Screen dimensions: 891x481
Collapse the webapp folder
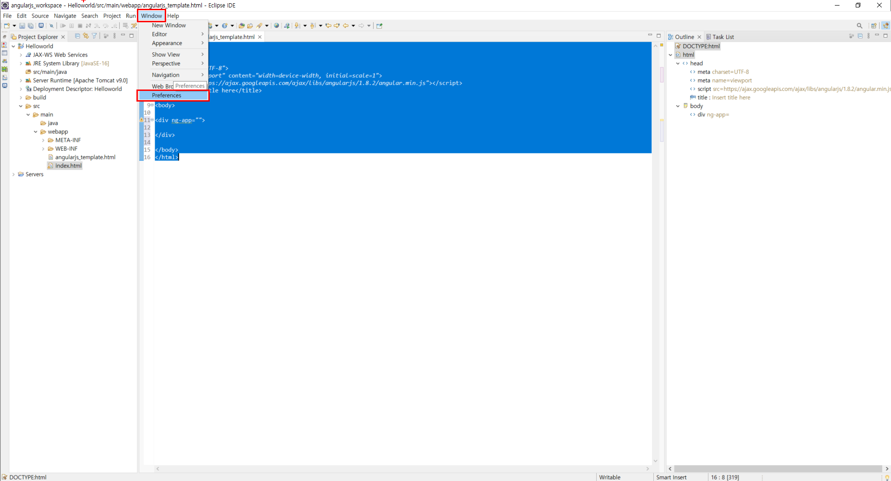coord(36,132)
